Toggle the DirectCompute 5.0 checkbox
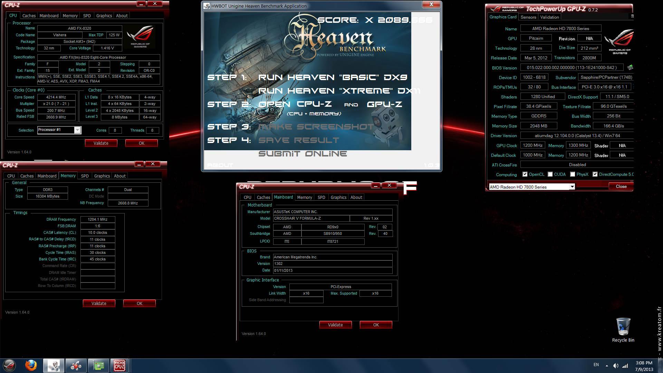 coord(595,174)
